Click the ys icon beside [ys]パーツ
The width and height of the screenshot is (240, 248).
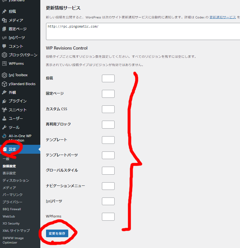[4, 38]
